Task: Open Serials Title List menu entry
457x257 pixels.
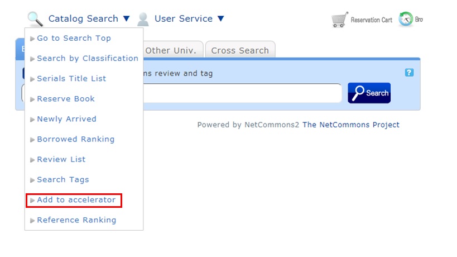Action: (x=71, y=79)
